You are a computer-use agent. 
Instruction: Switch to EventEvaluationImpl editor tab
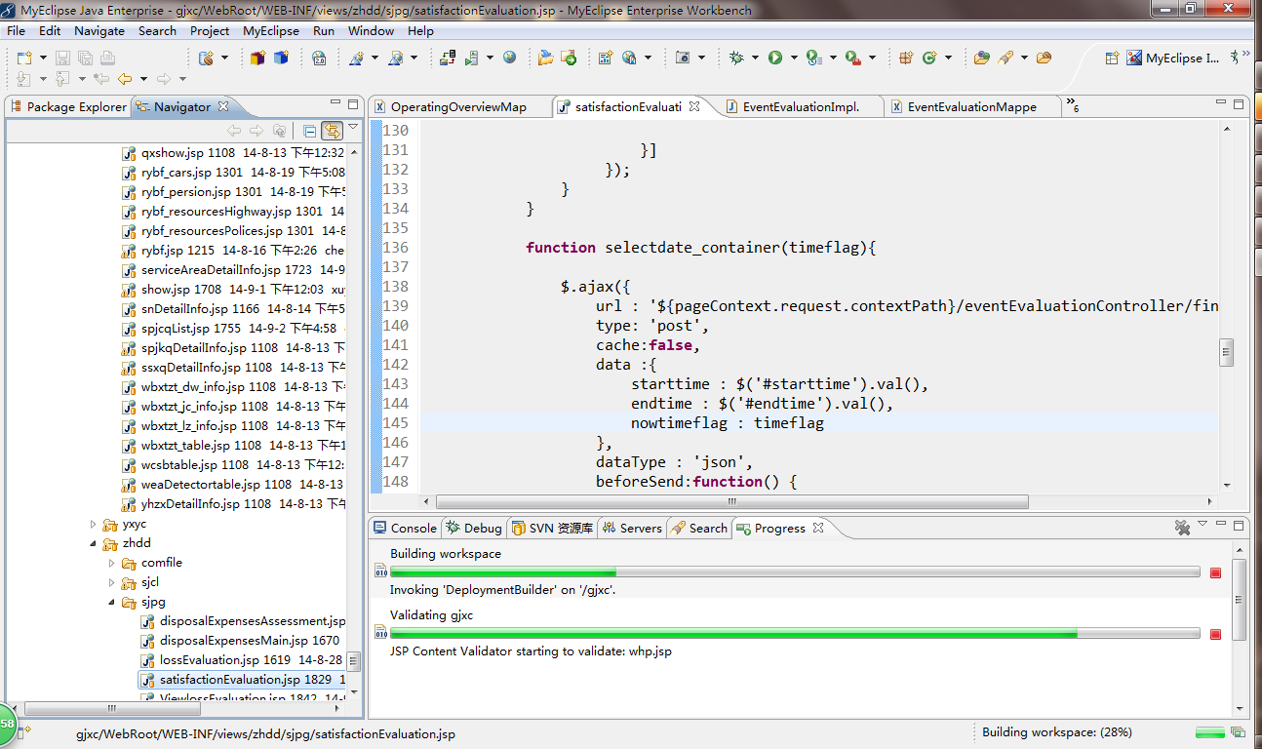[800, 106]
